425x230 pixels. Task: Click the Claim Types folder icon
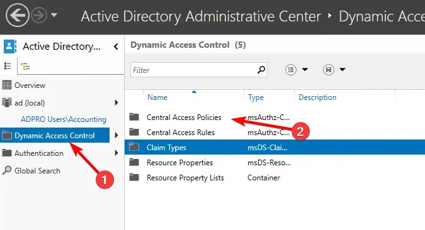pyautogui.click(x=134, y=147)
